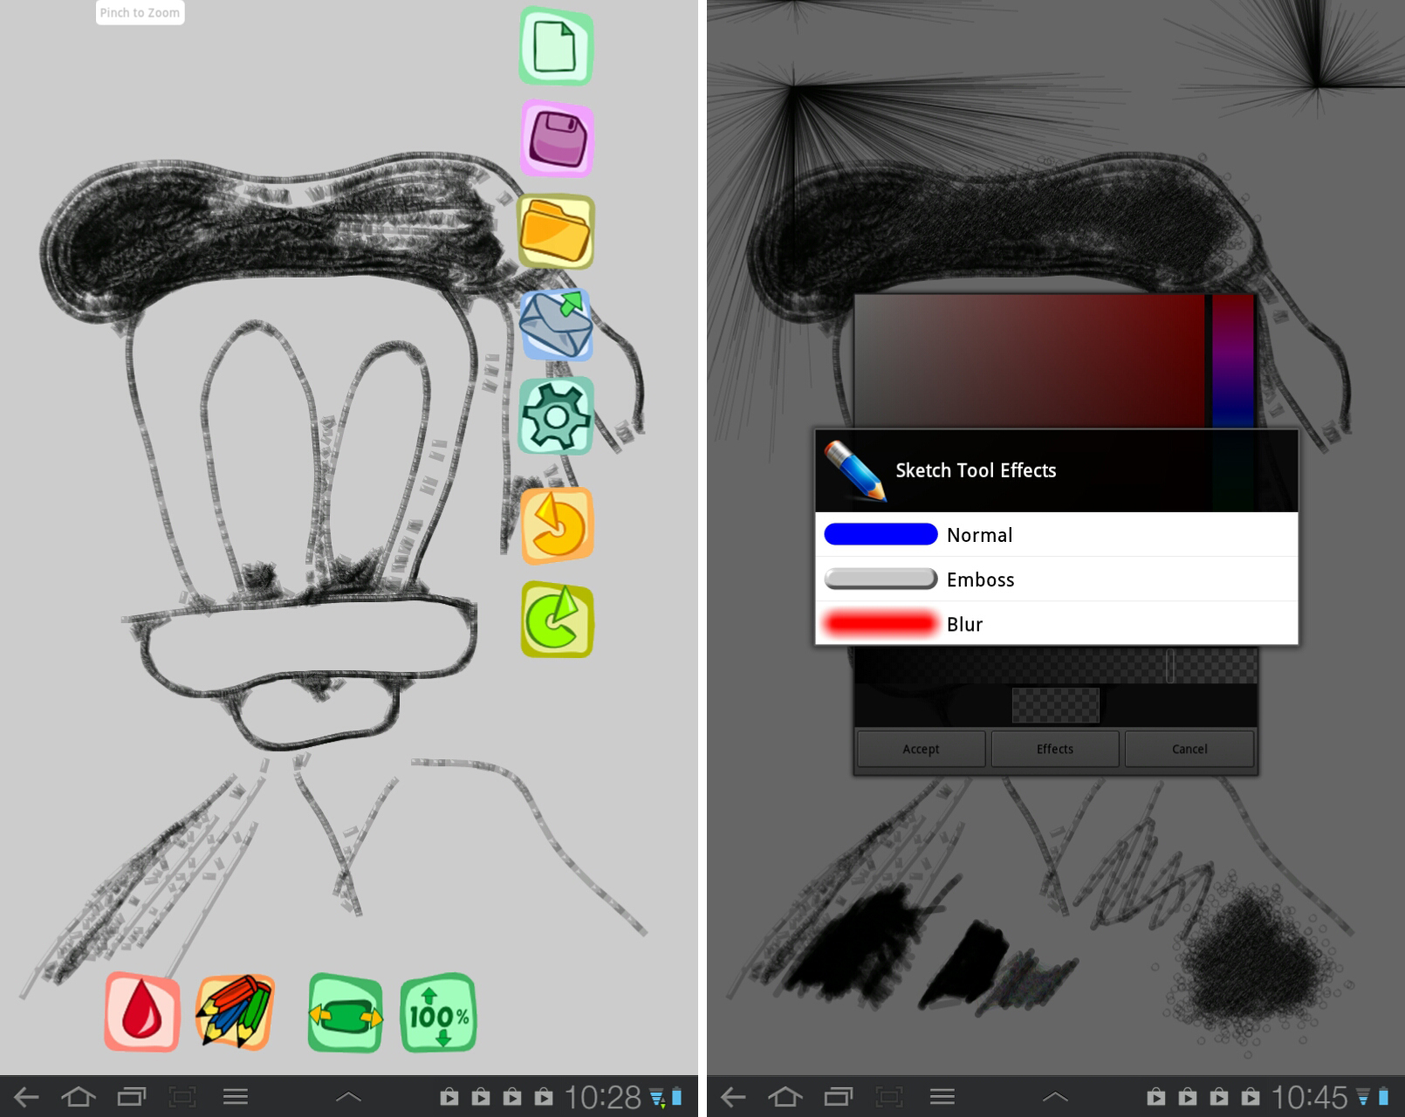This screenshot has width=1405, height=1117.
Task: Tap the checkered color preview swatch
Action: tap(1056, 705)
